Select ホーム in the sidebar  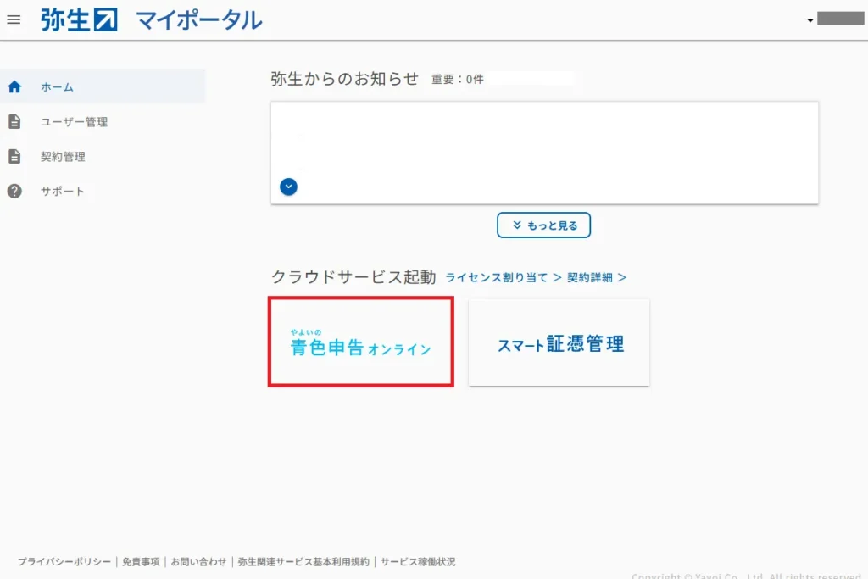(103, 86)
